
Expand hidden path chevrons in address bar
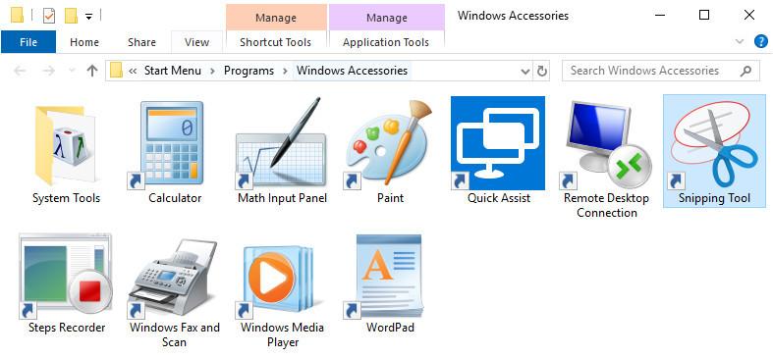133,71
